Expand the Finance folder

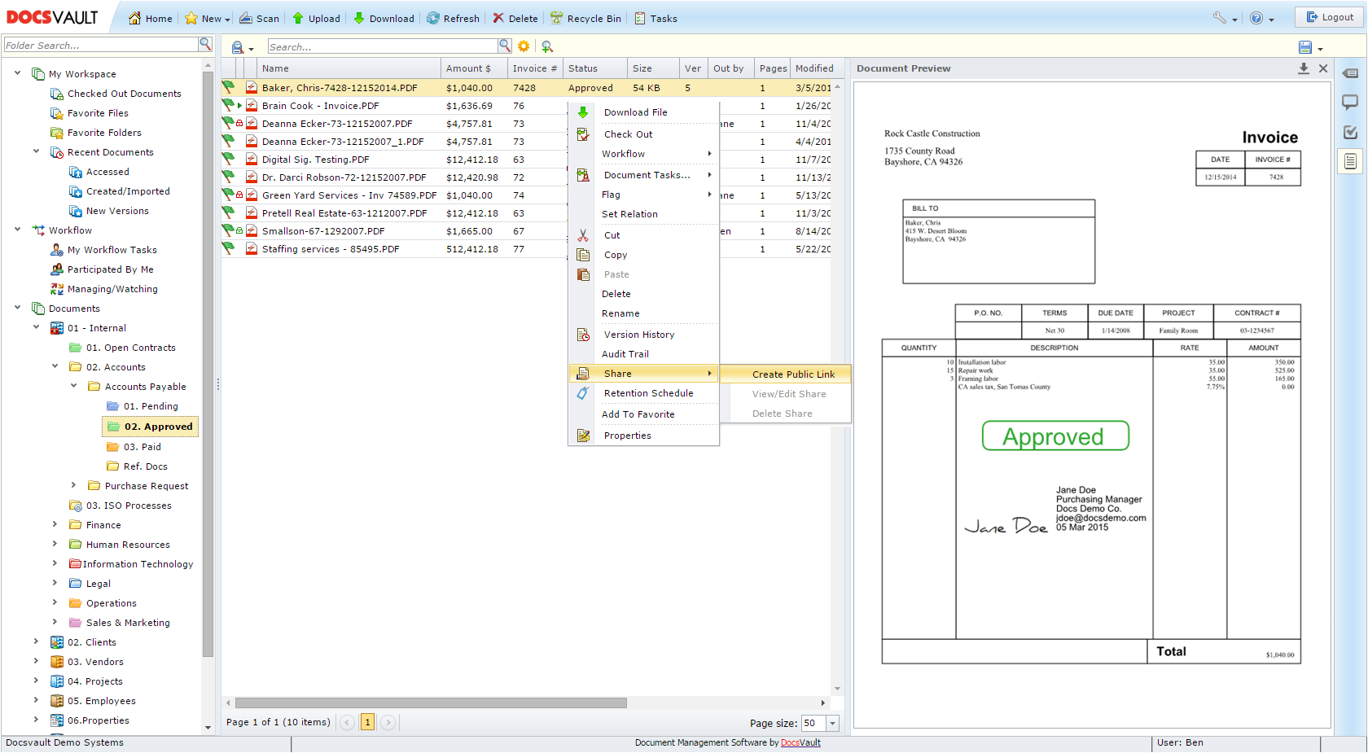[x=55, y=524]
